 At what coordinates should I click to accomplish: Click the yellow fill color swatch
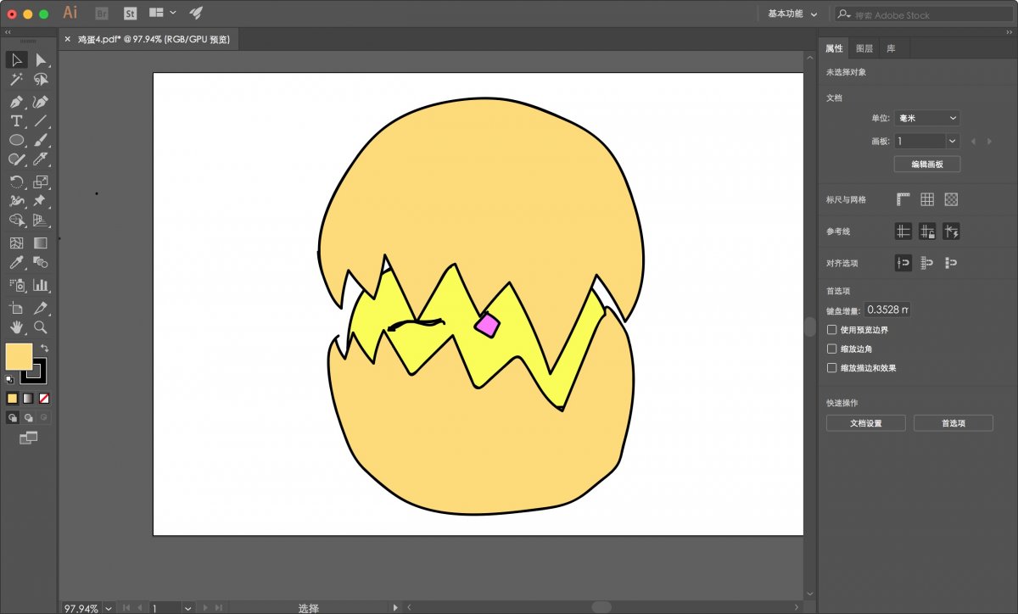(x=19, y=356)
